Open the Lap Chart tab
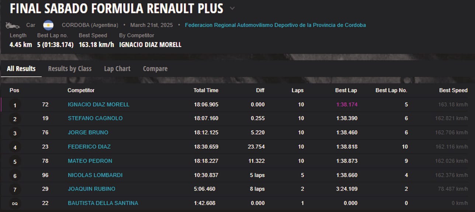Screen dimensions: 475x212 [117, 69]
